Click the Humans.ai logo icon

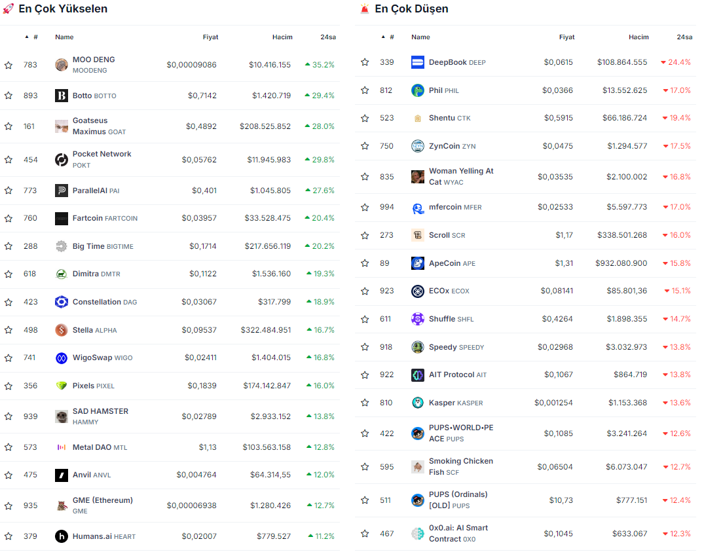(x=62, y=536)
